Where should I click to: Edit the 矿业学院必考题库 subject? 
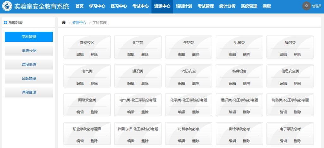pos(80,141)
